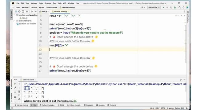Screen dimensions: 197x110
Task: Minimize the Run panel with minus icon
Action: 184,80
